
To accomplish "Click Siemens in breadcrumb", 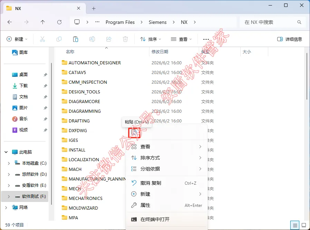I will tap(157, 22).
